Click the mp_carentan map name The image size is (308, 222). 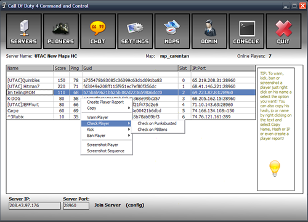(174, 56)
